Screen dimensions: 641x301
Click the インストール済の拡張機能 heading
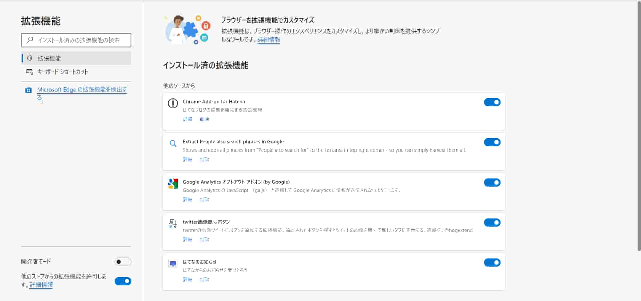205,65
